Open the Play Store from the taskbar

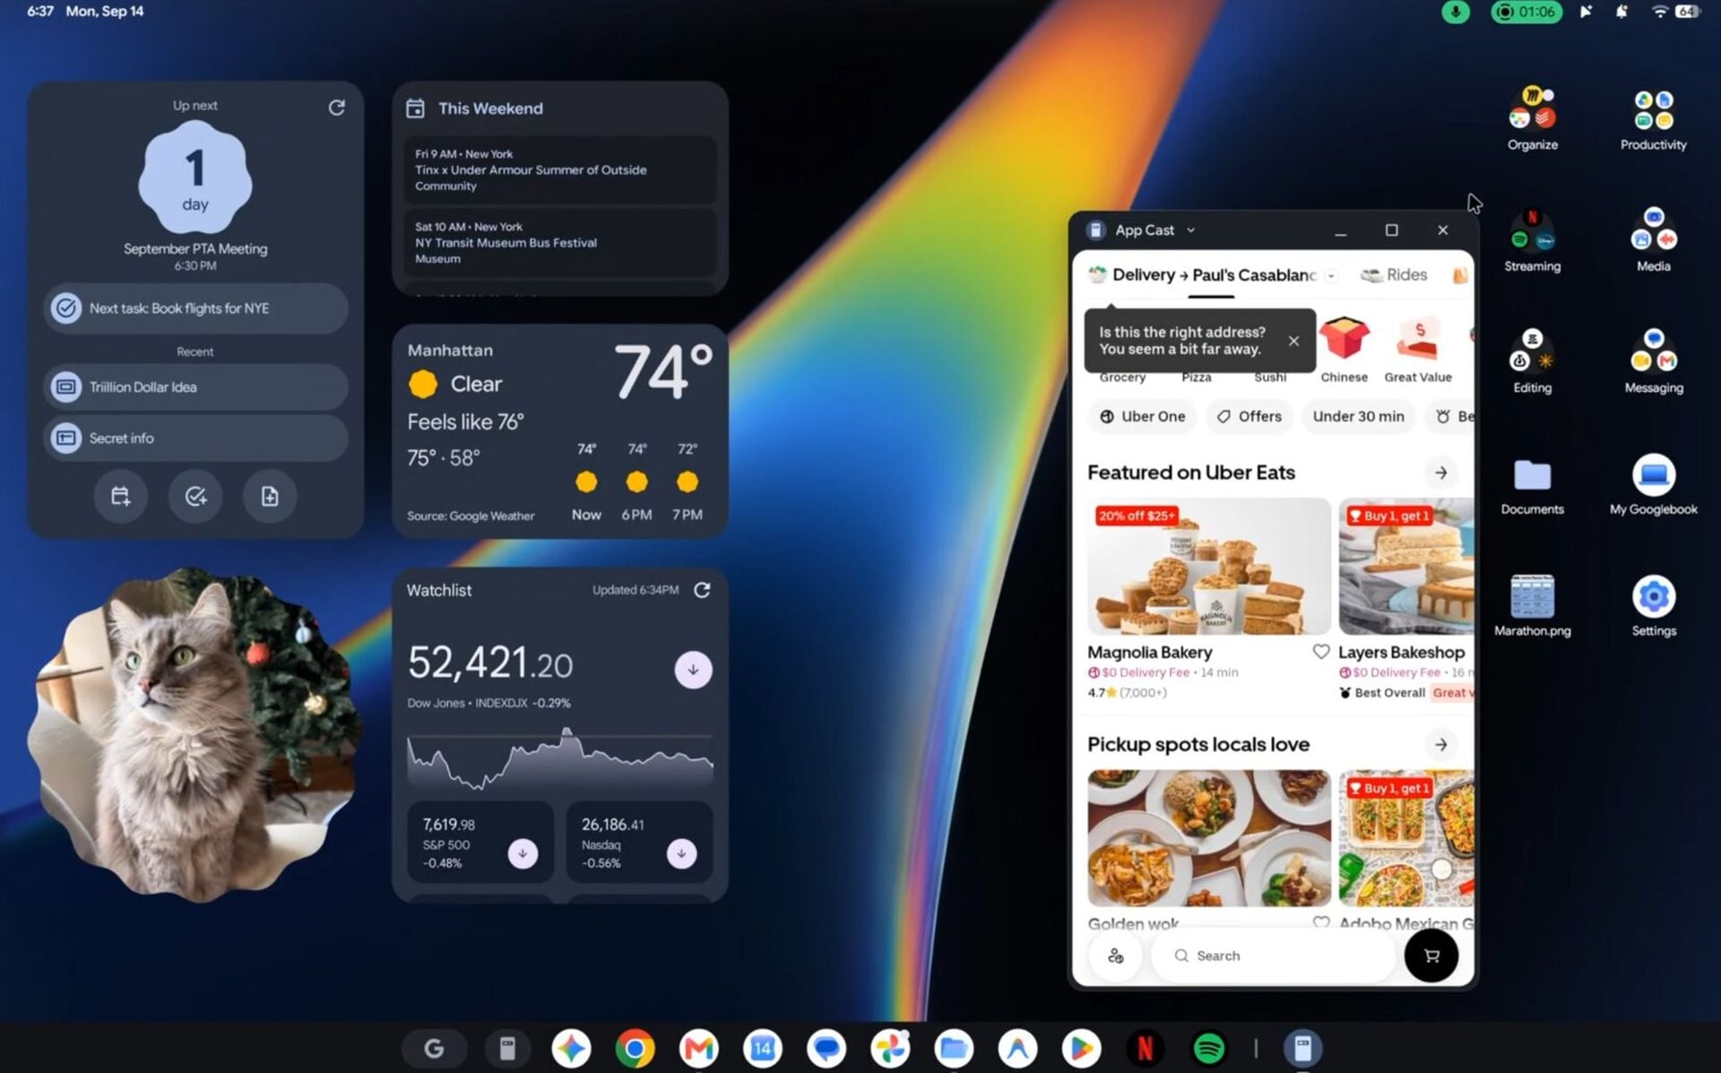tap(1081, 1048)
